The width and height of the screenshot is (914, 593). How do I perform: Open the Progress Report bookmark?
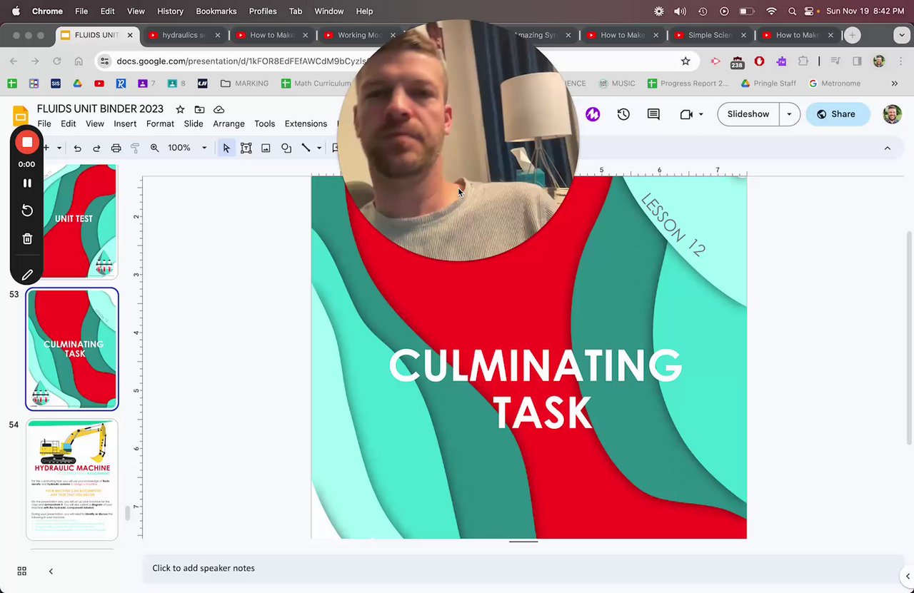pos(688,83)
